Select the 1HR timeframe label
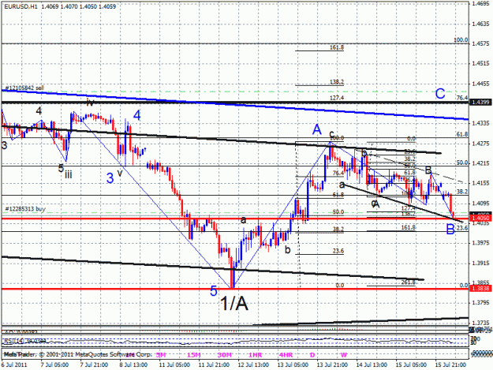The width and height of the screenshot is (493, 370). 255,355
